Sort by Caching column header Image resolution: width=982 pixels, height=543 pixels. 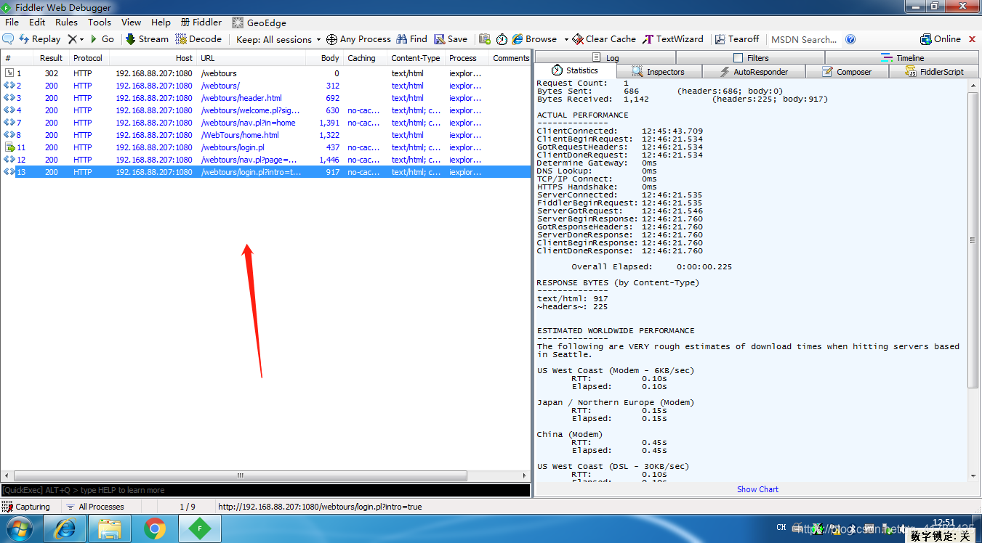(365, 58)
